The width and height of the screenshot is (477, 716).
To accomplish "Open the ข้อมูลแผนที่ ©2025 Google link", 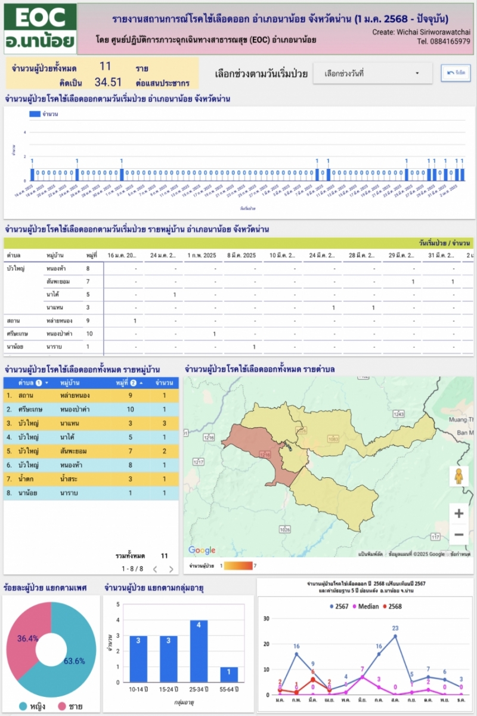I will 416,554.
